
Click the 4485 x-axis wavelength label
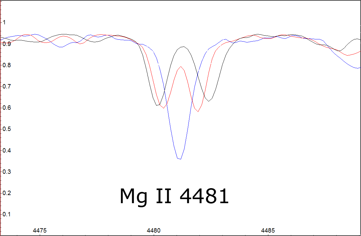point(268,230)
